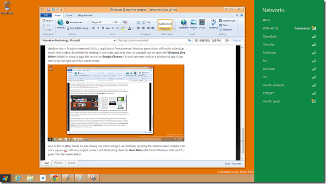The width and height of the screenshot is (326, 184).
Task: Apply bold formatting to text
Action: point(93,28)
